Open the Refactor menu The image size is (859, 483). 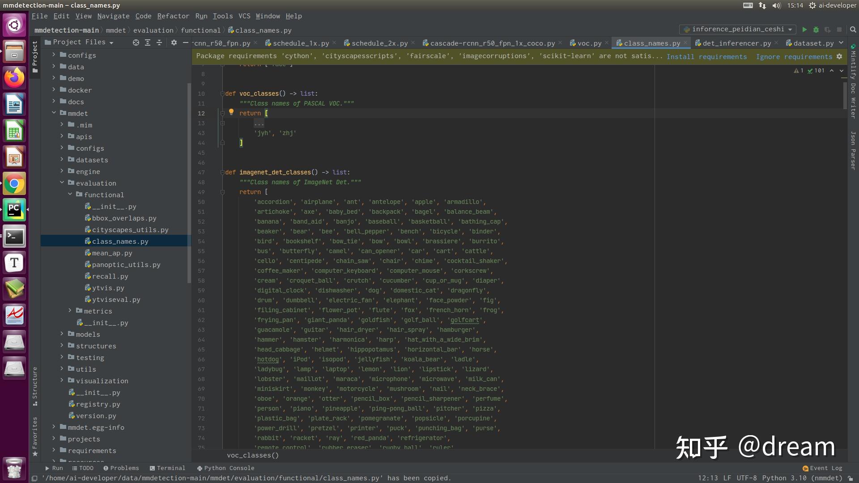173,16
